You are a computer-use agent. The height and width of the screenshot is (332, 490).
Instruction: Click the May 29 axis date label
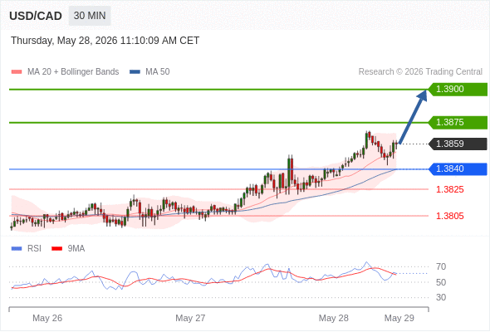click(399, 318)
